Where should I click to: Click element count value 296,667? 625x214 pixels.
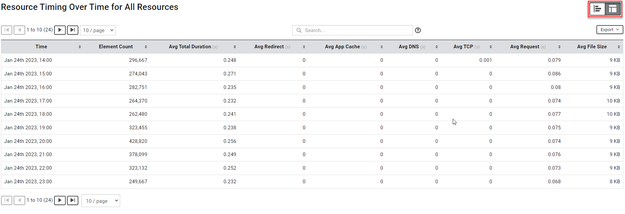pos(138,60)
